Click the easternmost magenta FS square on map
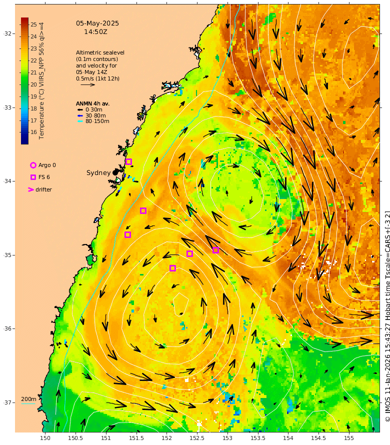 215,250
